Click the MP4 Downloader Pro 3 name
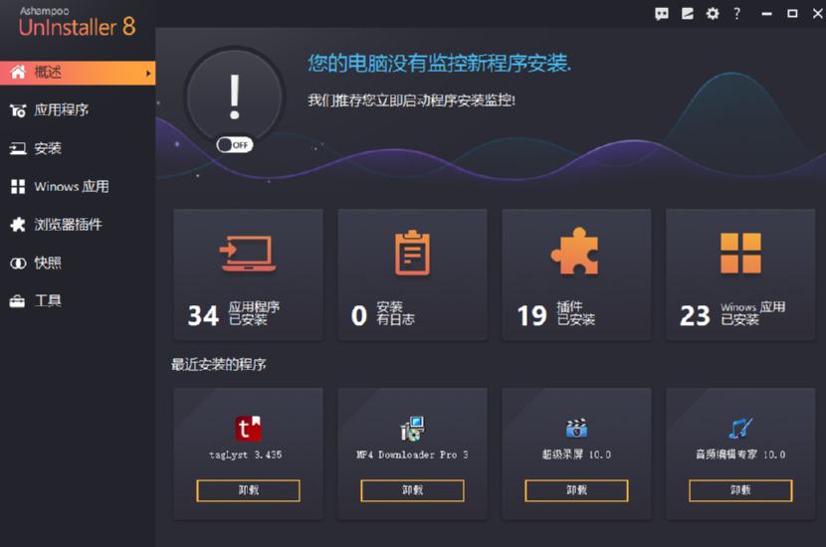This screenshot has height=547, width=826. (x=412, y=455)
